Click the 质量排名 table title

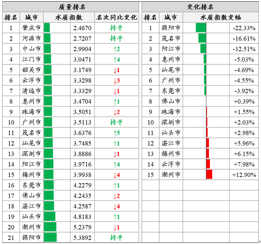(x=71, y=7)
